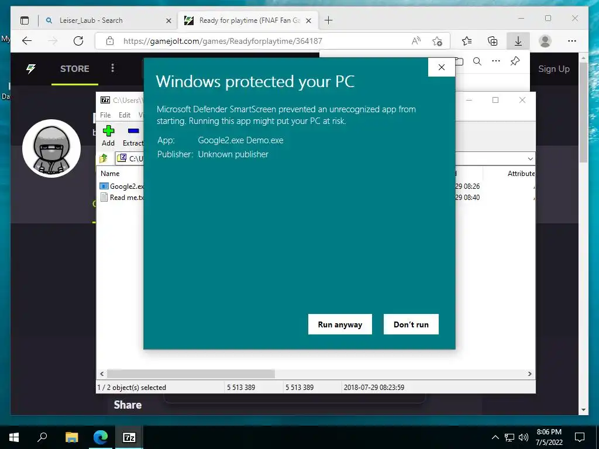Refresh the Game Jolt page
This screenshot has height=449, width=599.
[78, 41]
